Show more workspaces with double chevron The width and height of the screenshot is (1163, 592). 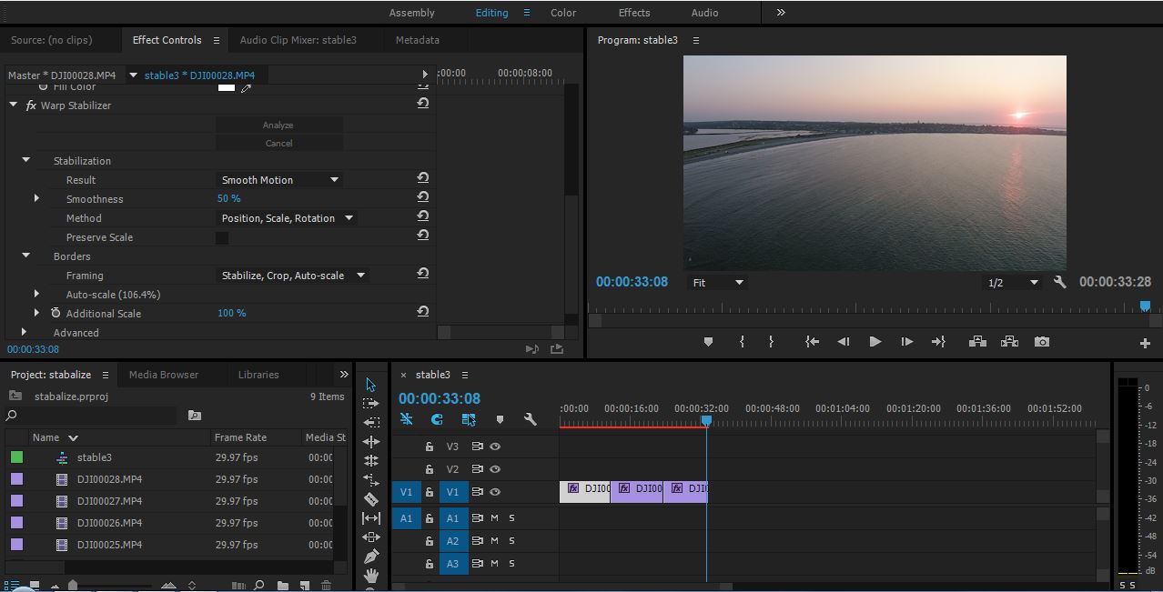[x=781, y=13]
